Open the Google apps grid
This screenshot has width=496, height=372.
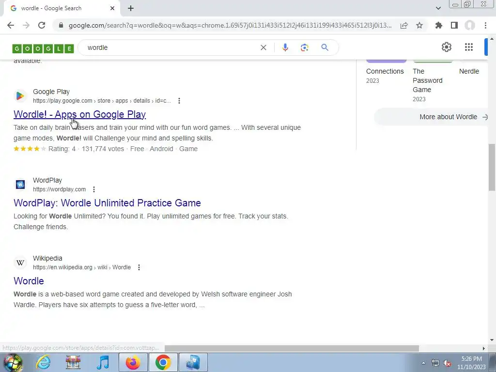(x=469, y=47)
